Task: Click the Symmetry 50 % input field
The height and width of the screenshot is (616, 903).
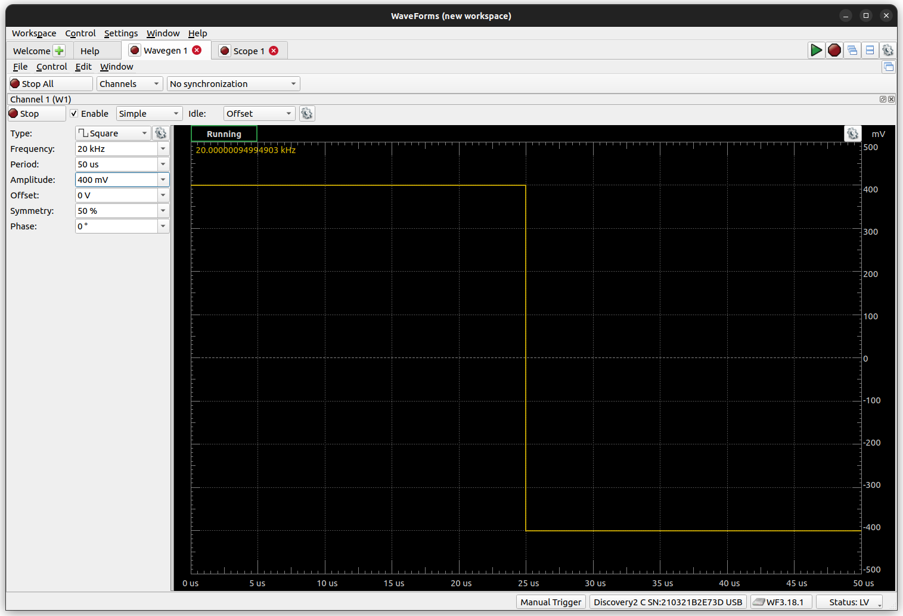Action: (116, 211)
